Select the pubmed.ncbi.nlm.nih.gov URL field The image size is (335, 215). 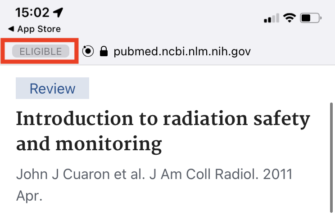click(x=182, y=51)
